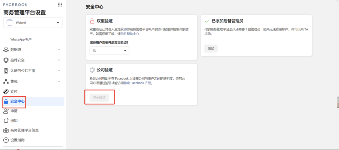The image size is (339, 150).
Task: Click the 双重验证 card title
Action: pyautogui.click(x=105, y=21)
